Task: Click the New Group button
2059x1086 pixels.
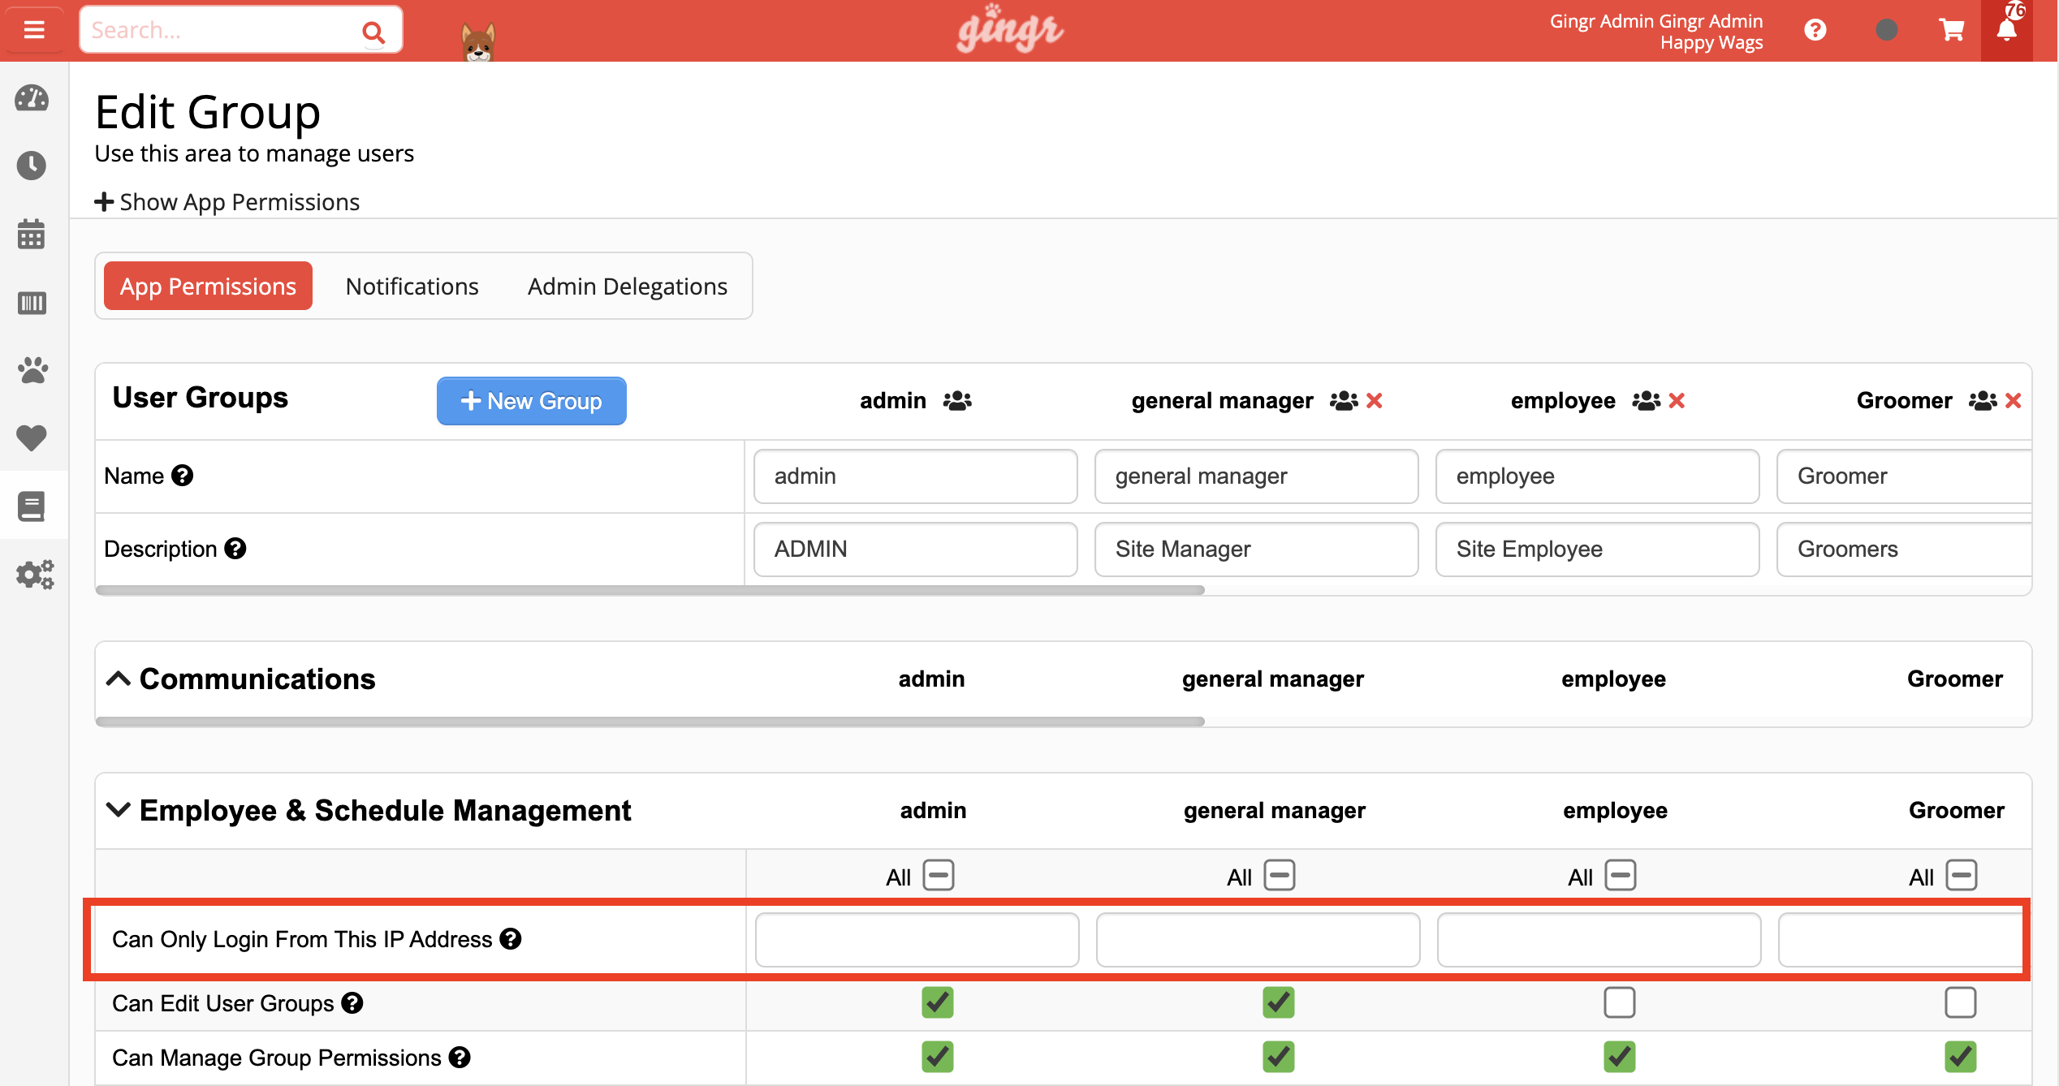Action: 531,400
